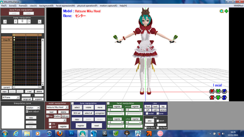The height and width of the screenshot is (137, 244).
Task: Click the blue Z move icon
Action: click(224, 98)
